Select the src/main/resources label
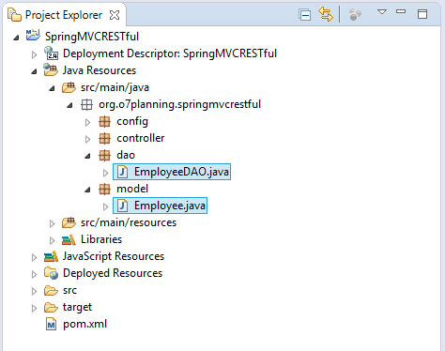 coord(129,222)
